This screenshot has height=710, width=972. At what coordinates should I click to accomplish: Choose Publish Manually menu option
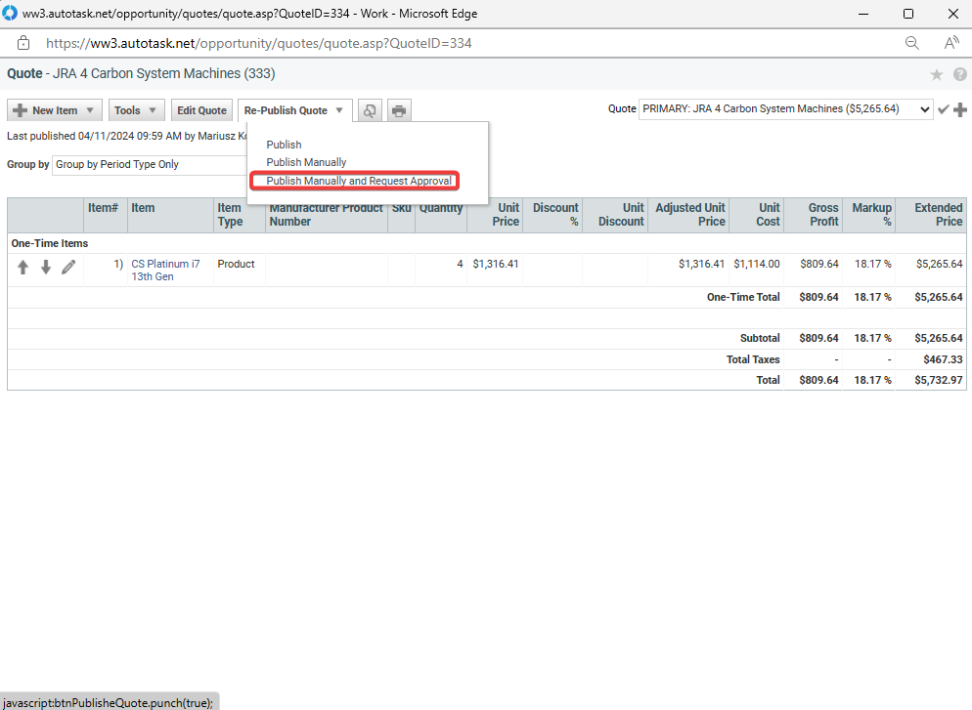point(306,162)
